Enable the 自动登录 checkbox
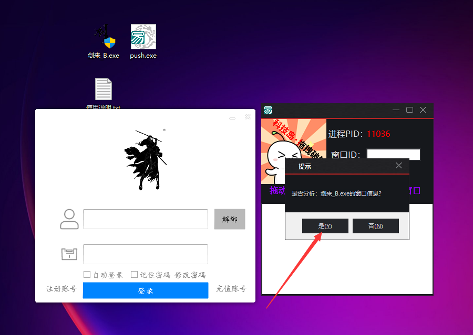 87,275
